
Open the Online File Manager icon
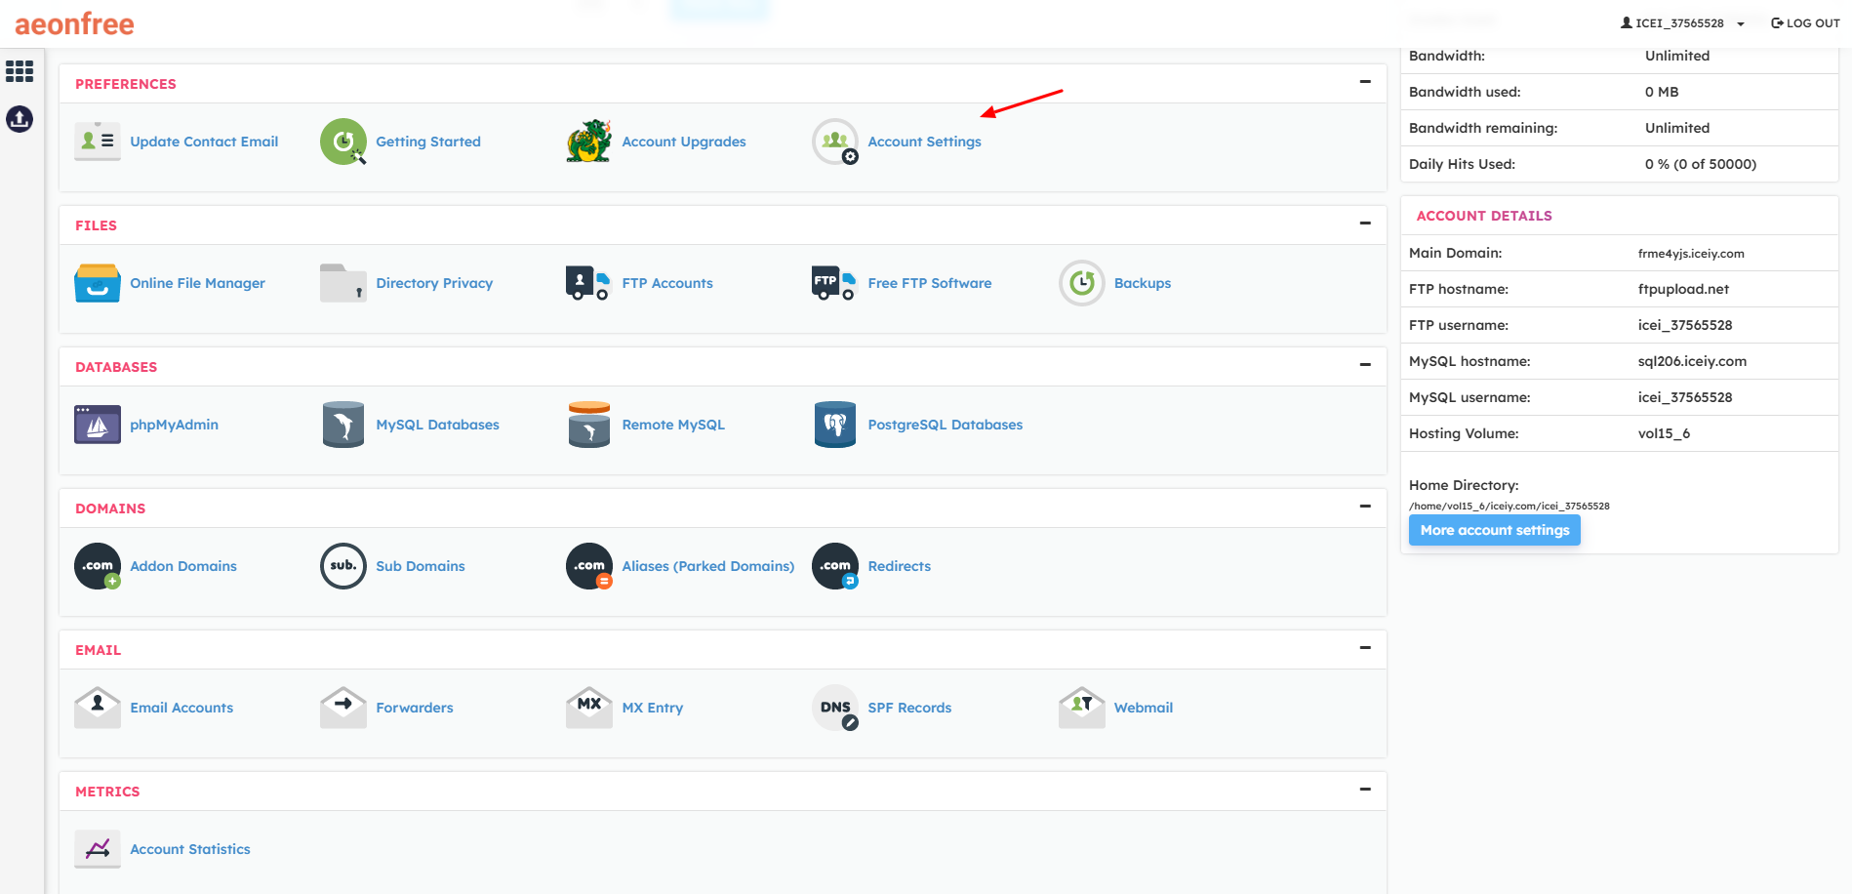click(x=98, y=283)
